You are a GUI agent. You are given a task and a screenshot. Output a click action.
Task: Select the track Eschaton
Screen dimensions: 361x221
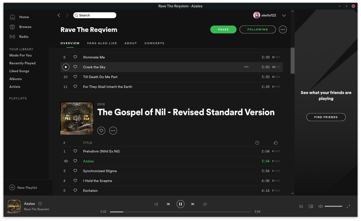(x=171, y=191)
